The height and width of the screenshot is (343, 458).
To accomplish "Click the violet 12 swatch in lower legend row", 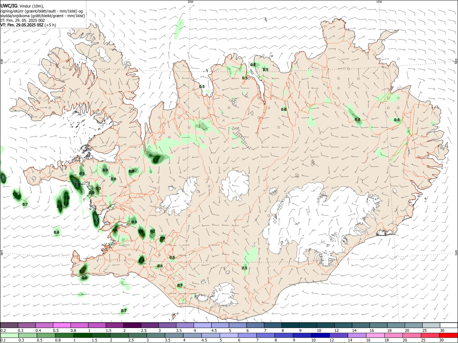I will [x=338, y=335].
